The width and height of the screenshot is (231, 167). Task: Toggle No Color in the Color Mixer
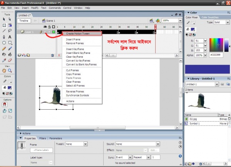tap(191, 35)
